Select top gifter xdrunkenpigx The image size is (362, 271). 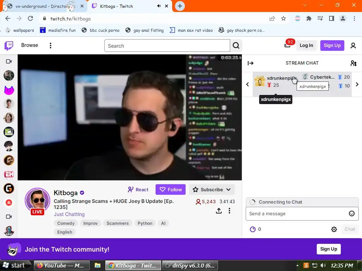[276, 82]
